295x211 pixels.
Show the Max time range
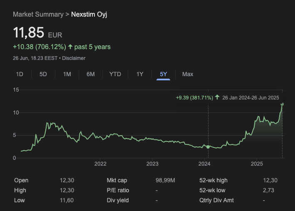coord(188,74)
